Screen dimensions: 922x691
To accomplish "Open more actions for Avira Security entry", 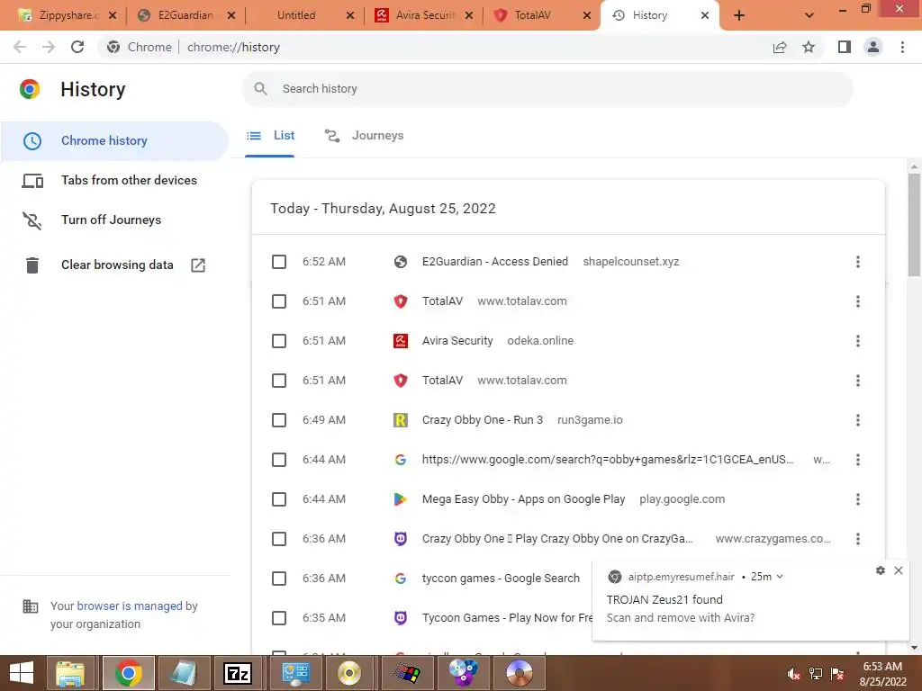I will tap(858, 341).
